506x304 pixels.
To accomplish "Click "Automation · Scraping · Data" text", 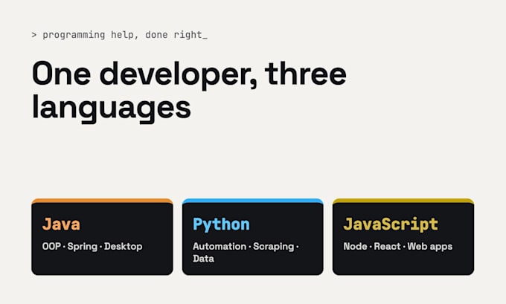I will click(246, 253).
